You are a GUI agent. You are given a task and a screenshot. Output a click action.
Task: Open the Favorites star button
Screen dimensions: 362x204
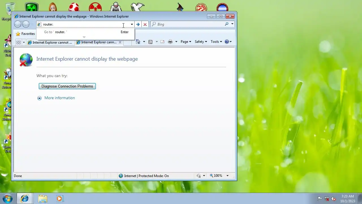(x=25, y=34)
